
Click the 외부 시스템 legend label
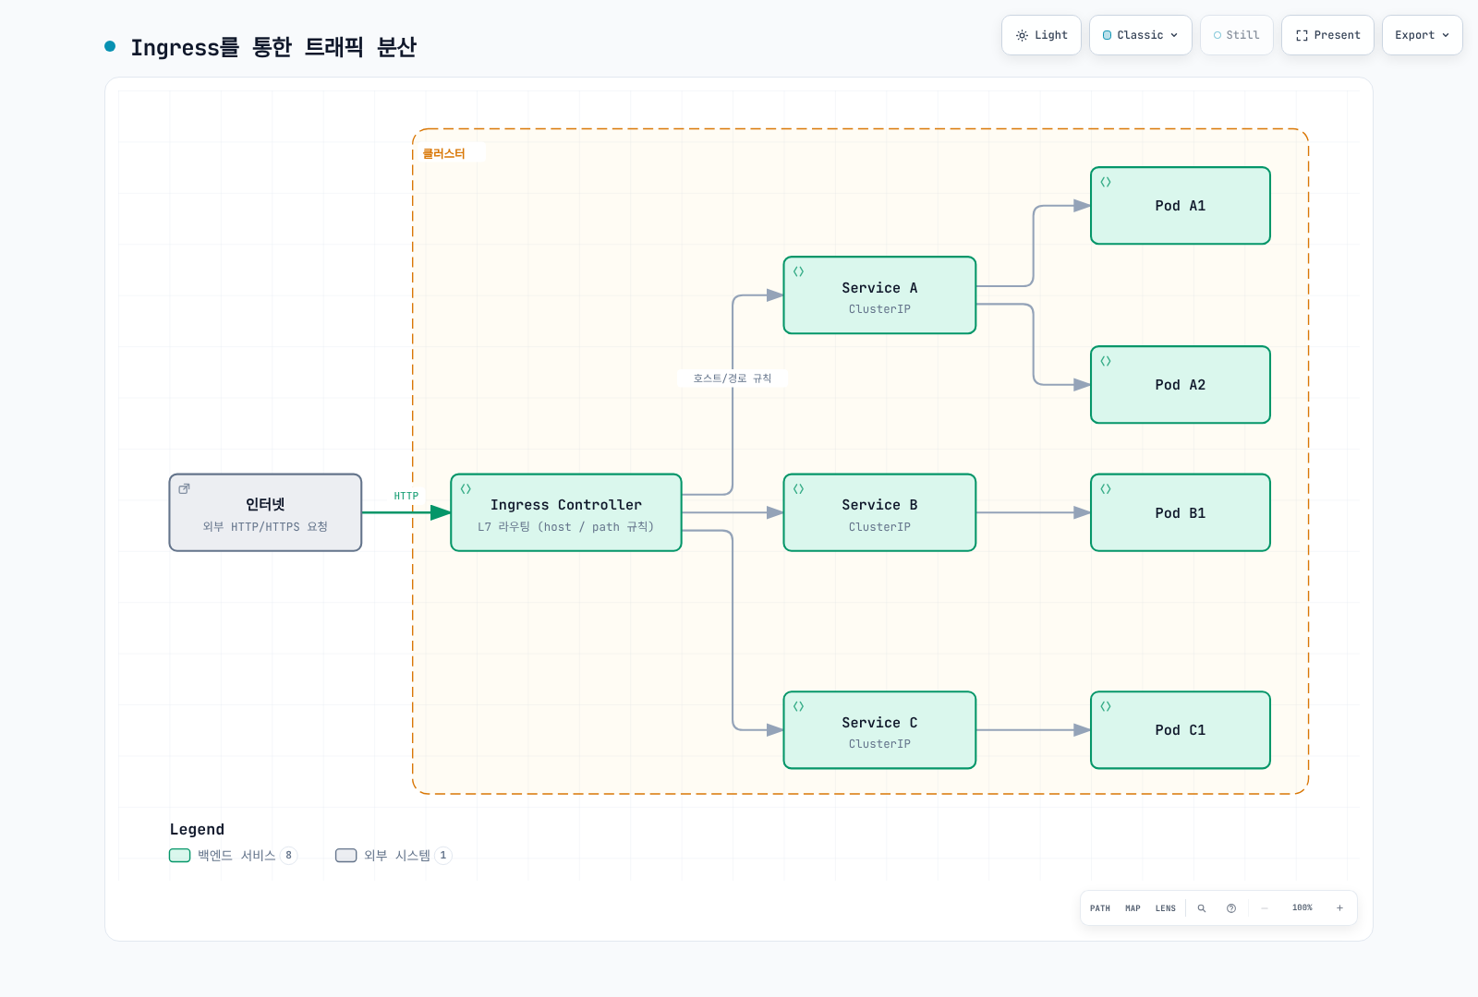pos(397,856)
